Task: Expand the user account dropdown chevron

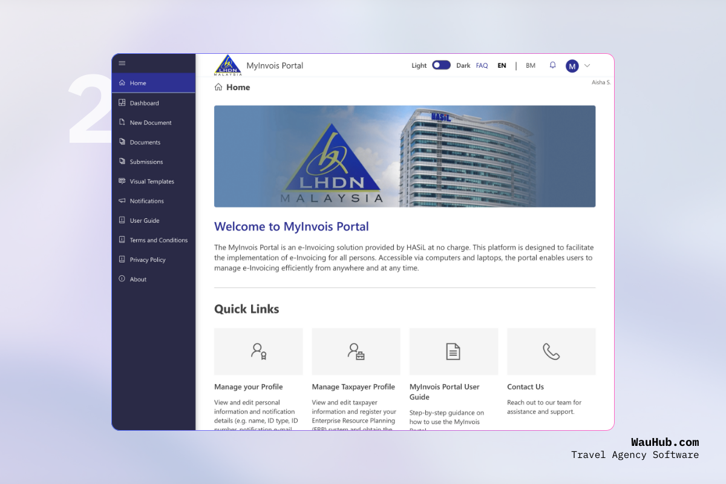Action: point(587,66)
